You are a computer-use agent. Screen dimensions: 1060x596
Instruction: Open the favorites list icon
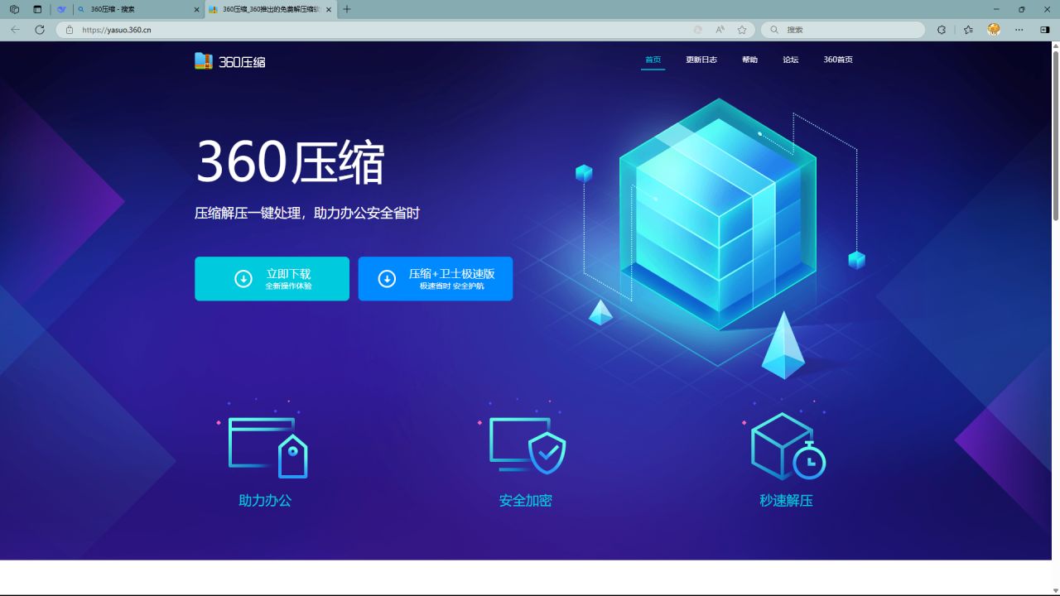point(968,30)
